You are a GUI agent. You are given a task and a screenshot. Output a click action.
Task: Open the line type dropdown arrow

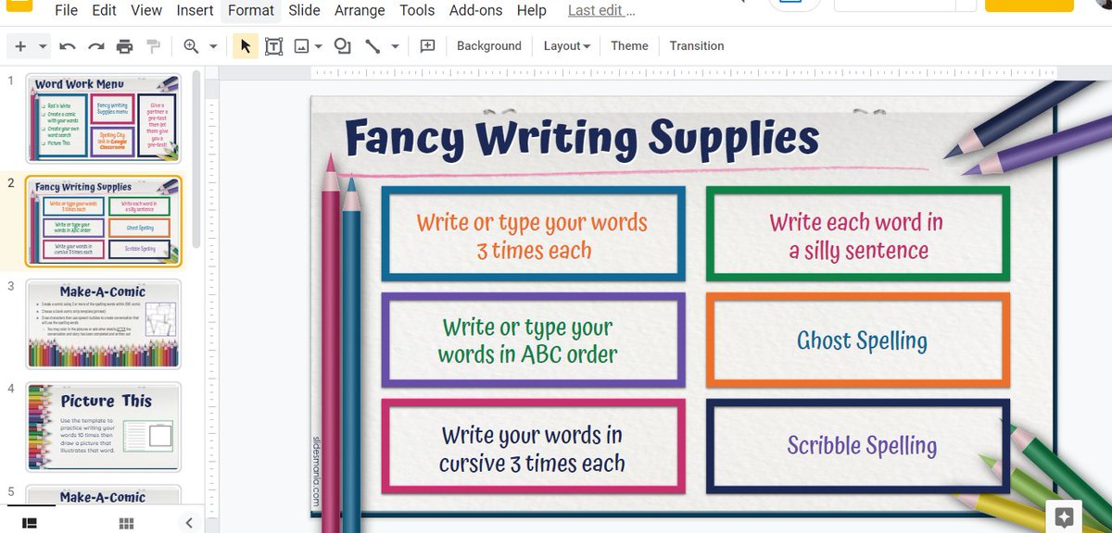tap(395, 46)
